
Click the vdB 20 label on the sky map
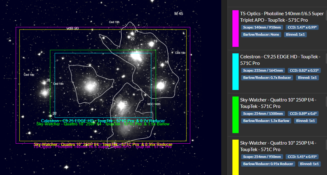point(72,28)
